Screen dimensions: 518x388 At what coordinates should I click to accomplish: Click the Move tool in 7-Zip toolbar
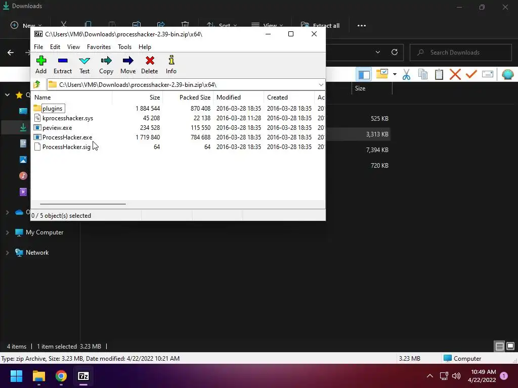[x=128, y=65]
